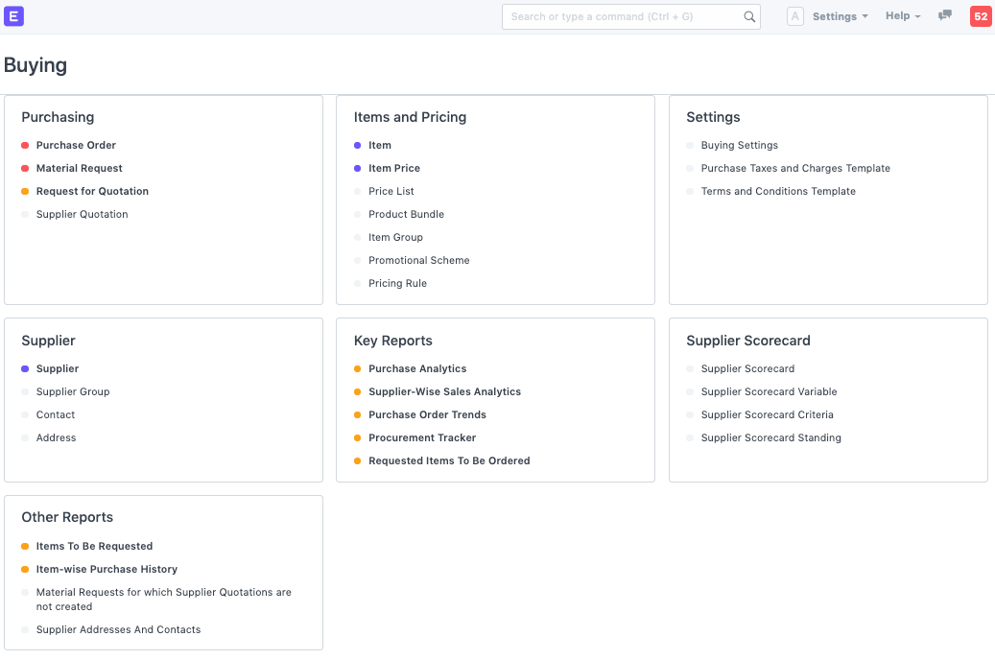
Task: Open Purchase Taxes and Charges Template
Action: 795,169
